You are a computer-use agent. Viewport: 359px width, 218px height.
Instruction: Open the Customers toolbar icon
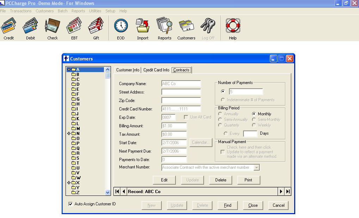[x=186, y=28]
